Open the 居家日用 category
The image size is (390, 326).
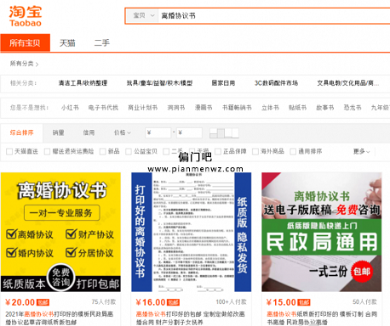(223, 83)
